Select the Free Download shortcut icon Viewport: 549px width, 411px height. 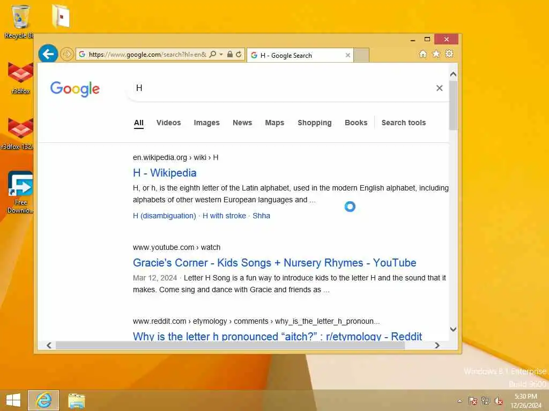point(20,192)
